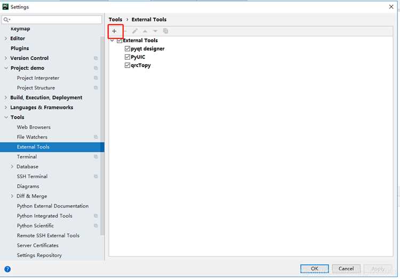Open Server Certificates settings
Screen dimensions: 400x279
point(38,245)
